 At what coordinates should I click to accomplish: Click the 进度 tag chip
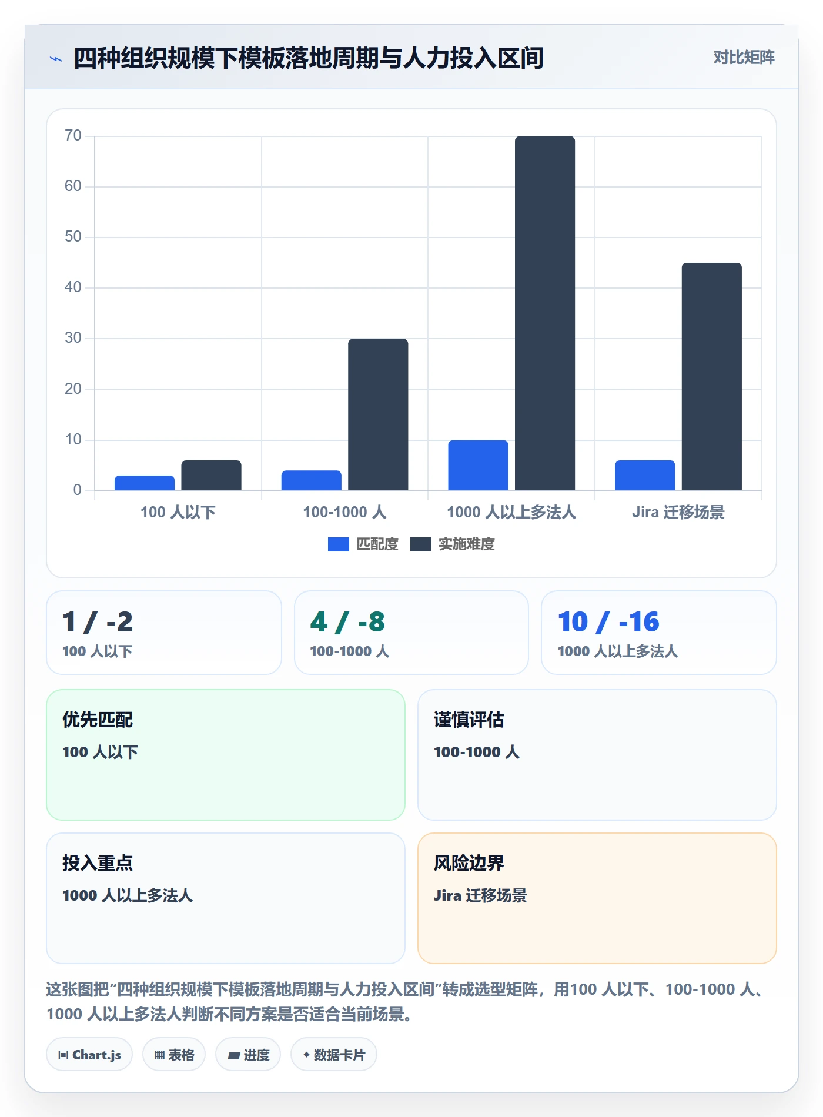tap(248, 1055)
